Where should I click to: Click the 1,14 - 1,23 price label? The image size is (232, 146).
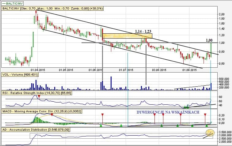(x=143, y=31)
